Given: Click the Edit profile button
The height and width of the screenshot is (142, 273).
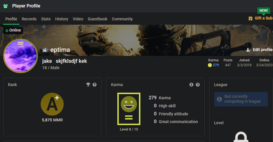Looking at the screenshot, I should click(x=259, y=50).
